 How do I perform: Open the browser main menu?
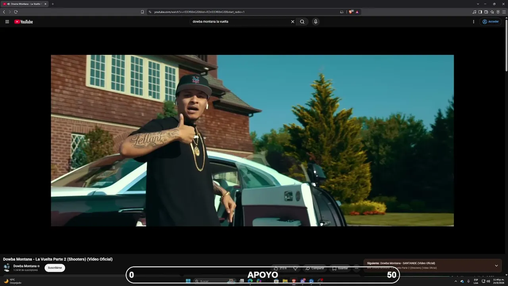[504, 12]
